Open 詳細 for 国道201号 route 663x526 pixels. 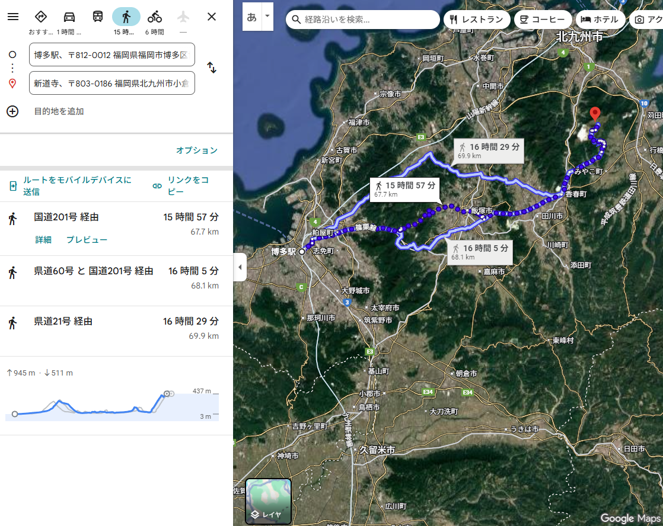point(43,240)
